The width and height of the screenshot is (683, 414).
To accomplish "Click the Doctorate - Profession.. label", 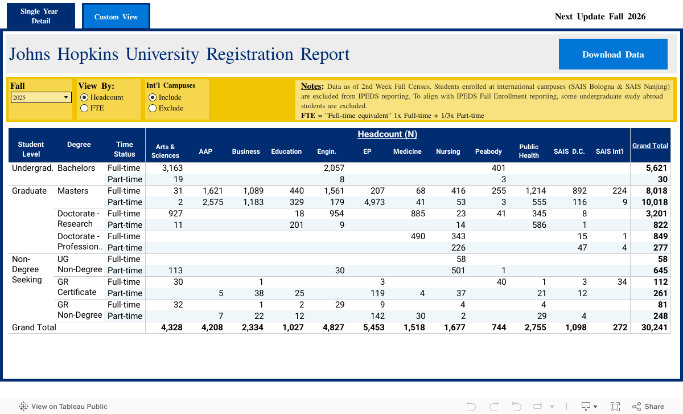I will [80, 241].
